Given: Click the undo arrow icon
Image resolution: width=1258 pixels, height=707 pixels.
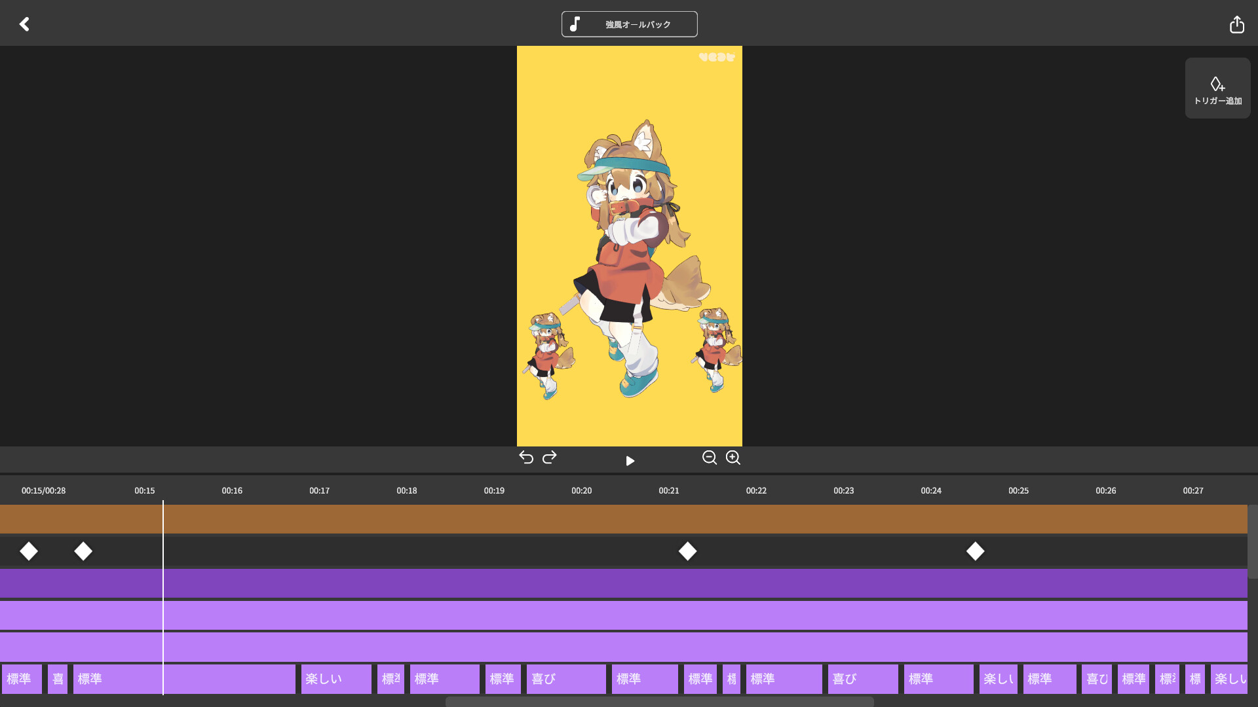Looking at the screenshot, I should 526,457.
